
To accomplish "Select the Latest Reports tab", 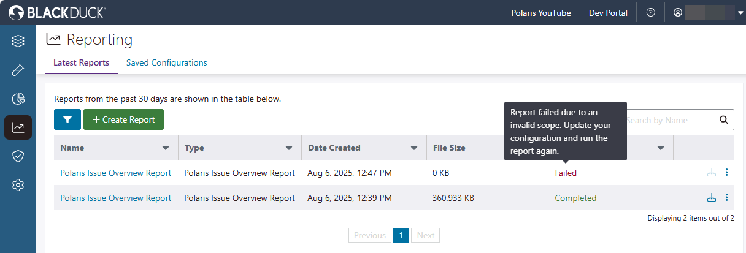I will click(x=81, y=62).
